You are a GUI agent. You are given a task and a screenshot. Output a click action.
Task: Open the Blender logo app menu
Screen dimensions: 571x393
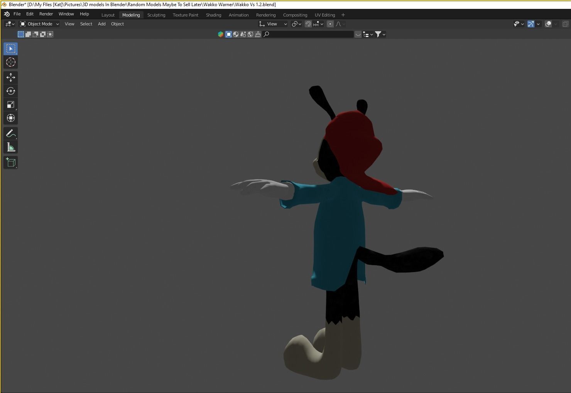click(x=7, y=14)
